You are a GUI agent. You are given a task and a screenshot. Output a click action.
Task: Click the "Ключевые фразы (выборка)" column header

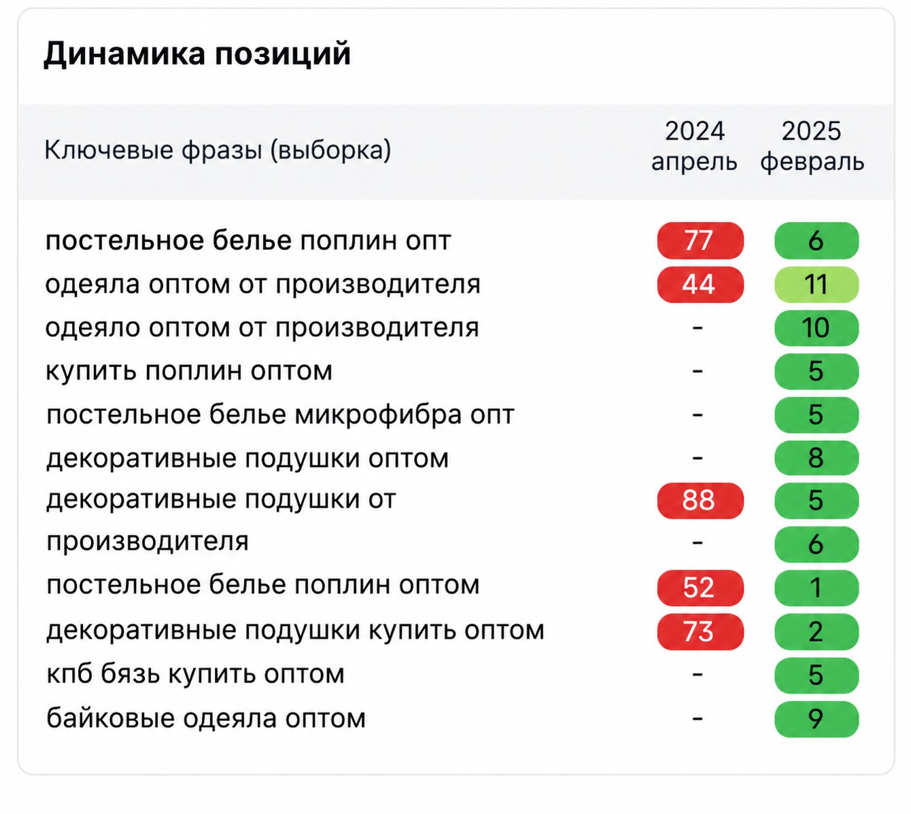tap(218, 150)
